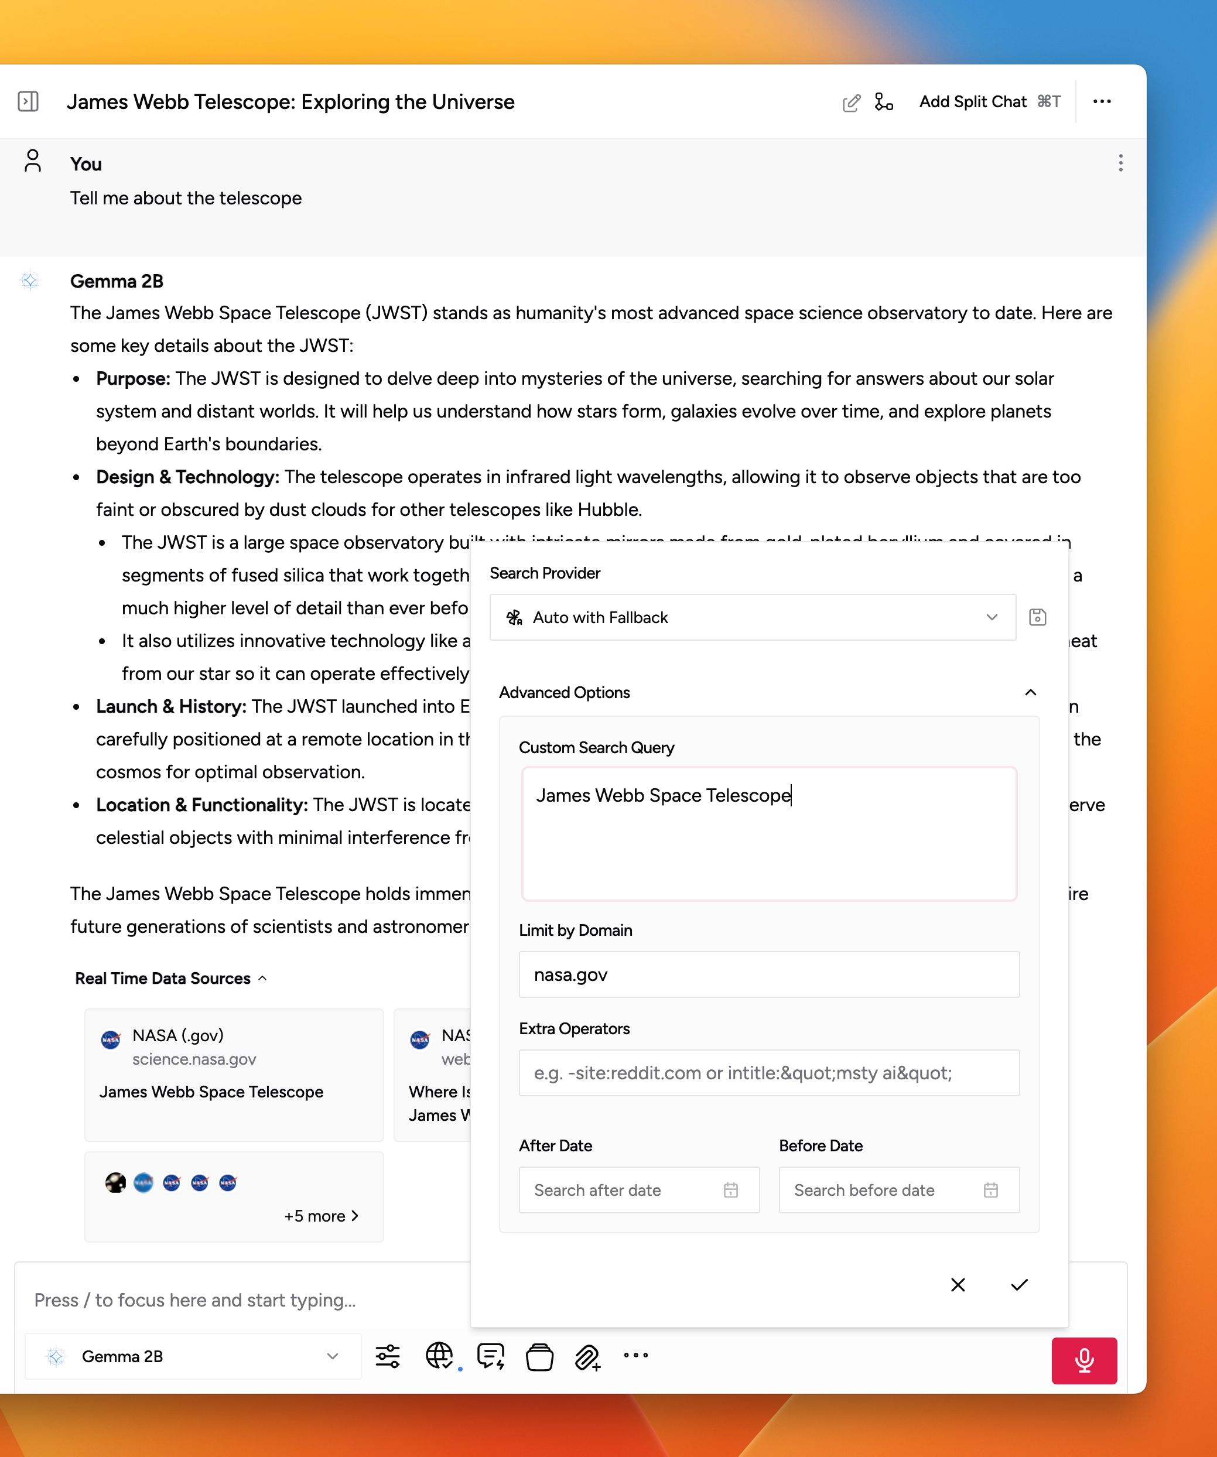Confirm settings with the checkmark button
This screenshot has height=1457, width=1217.
point(1019,1285)
